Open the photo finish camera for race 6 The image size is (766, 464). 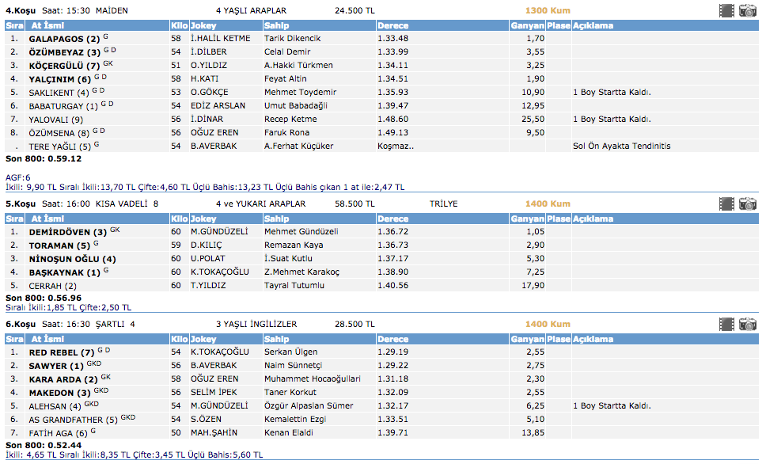click(x=748, y=324)
